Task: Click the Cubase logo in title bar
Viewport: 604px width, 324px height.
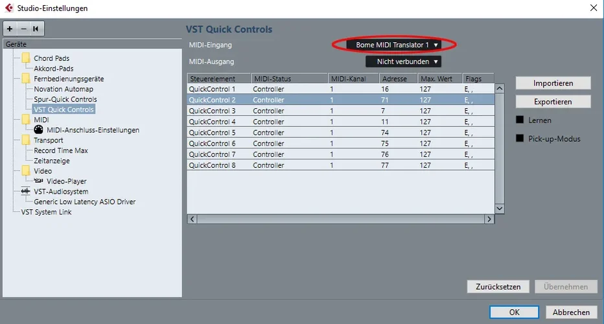Action: [x=9, y=8]
